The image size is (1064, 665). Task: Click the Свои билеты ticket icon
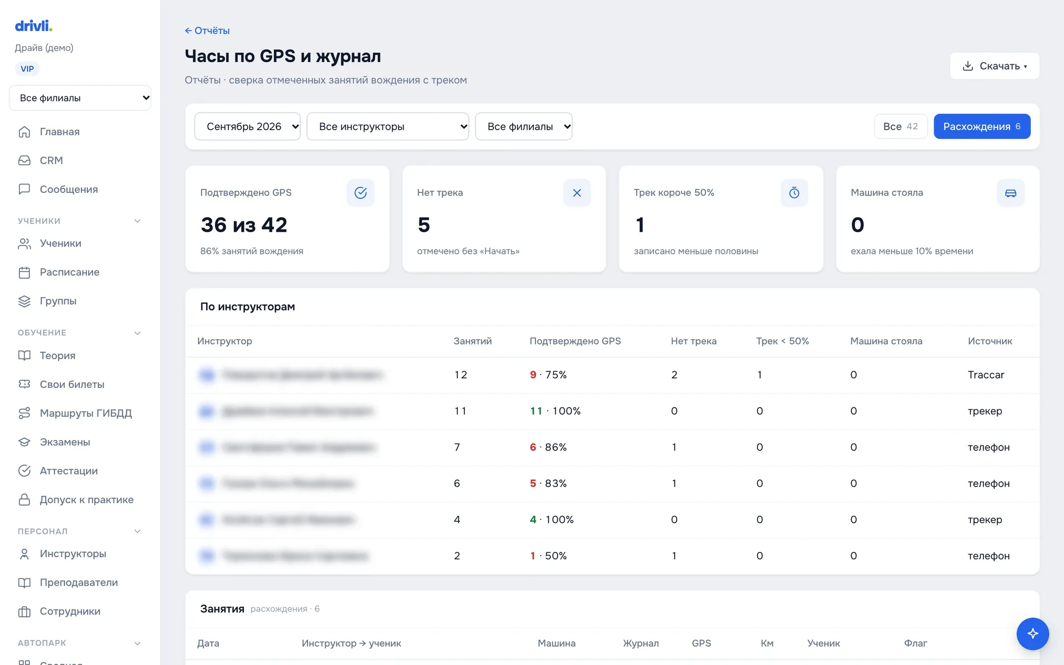[24, 385]
